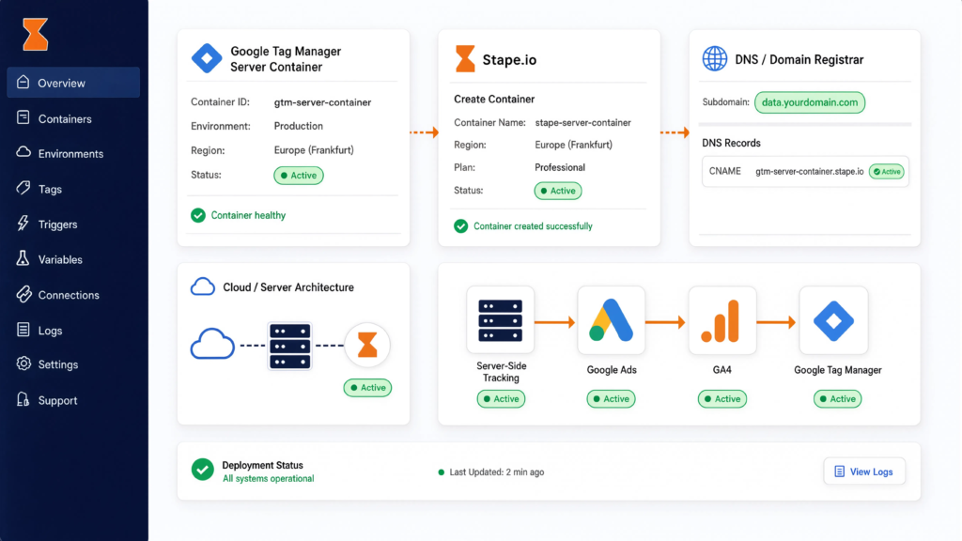Click the Stape.io card logo icon

point(465,59)
